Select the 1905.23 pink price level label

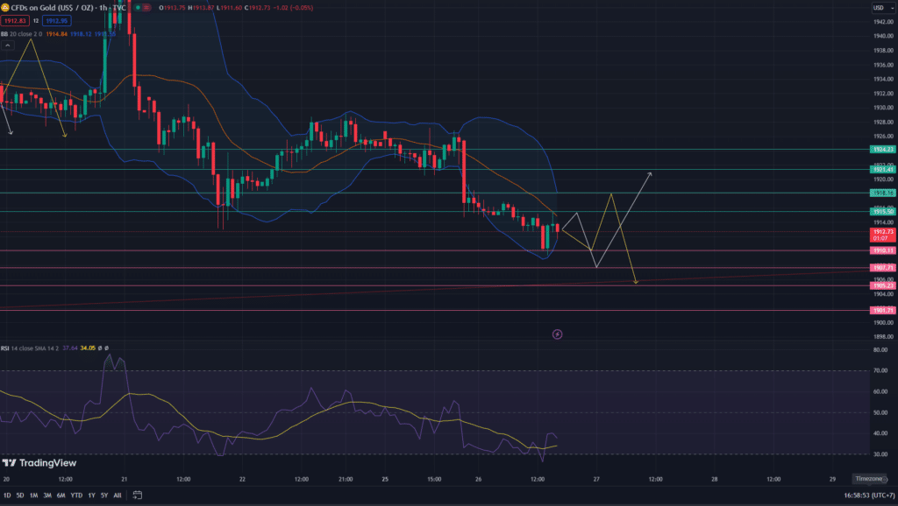point(882,286)
